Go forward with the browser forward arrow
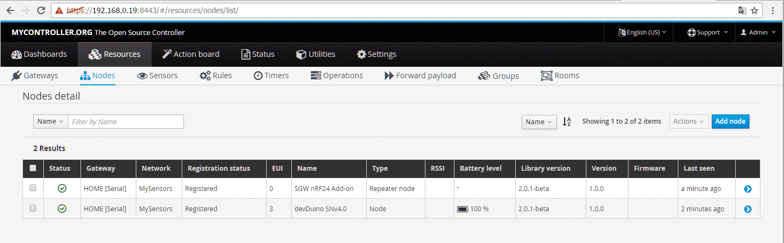This screenshot has width=784, height=243. 25,10
